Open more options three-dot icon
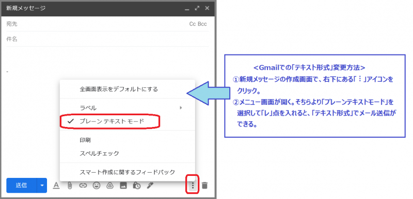 pos(193,186)
